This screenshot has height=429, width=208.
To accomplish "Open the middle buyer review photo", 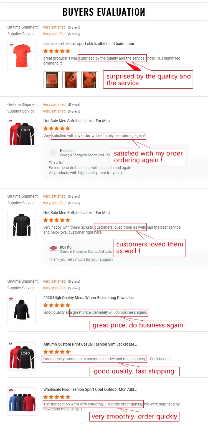I will tap(71, 80).
